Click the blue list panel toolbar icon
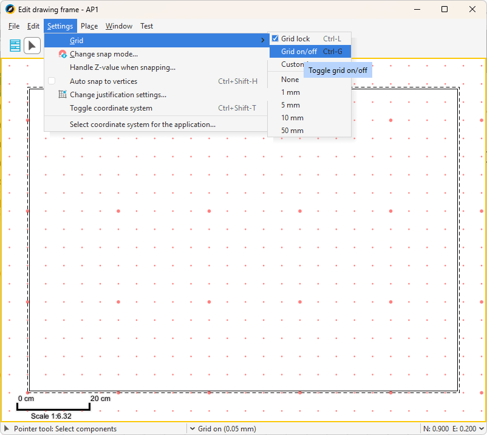The height and width of the screenshot is (435, 487). coord(15,46)
